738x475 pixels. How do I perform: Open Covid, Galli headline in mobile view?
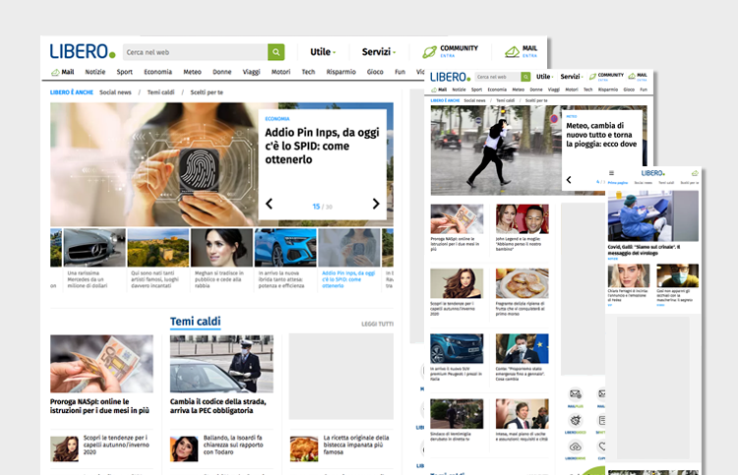coord(644,250)
